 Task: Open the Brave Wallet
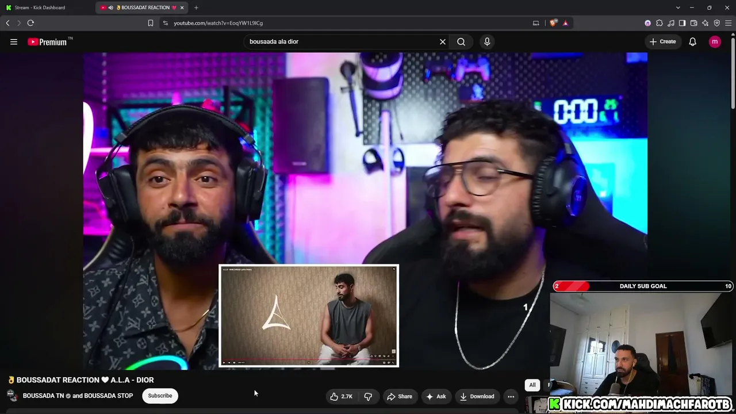point(694,23)
